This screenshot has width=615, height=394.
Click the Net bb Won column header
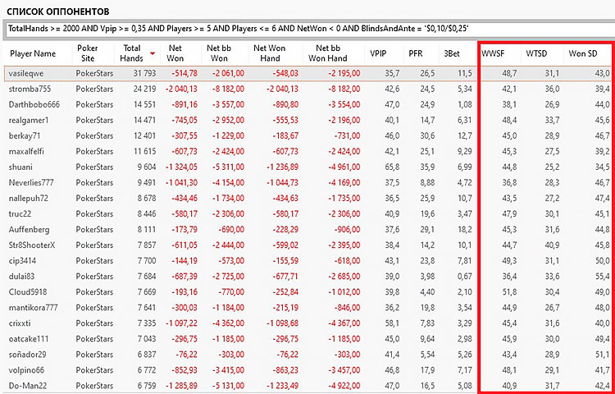(x=225, y=53)
